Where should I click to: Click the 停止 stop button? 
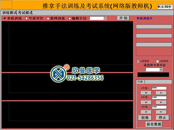pos(162,117)
